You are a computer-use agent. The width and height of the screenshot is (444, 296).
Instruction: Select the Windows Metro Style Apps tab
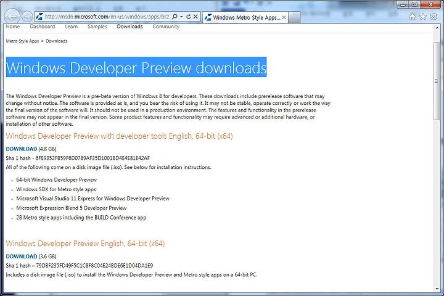[x=245, y=17]
